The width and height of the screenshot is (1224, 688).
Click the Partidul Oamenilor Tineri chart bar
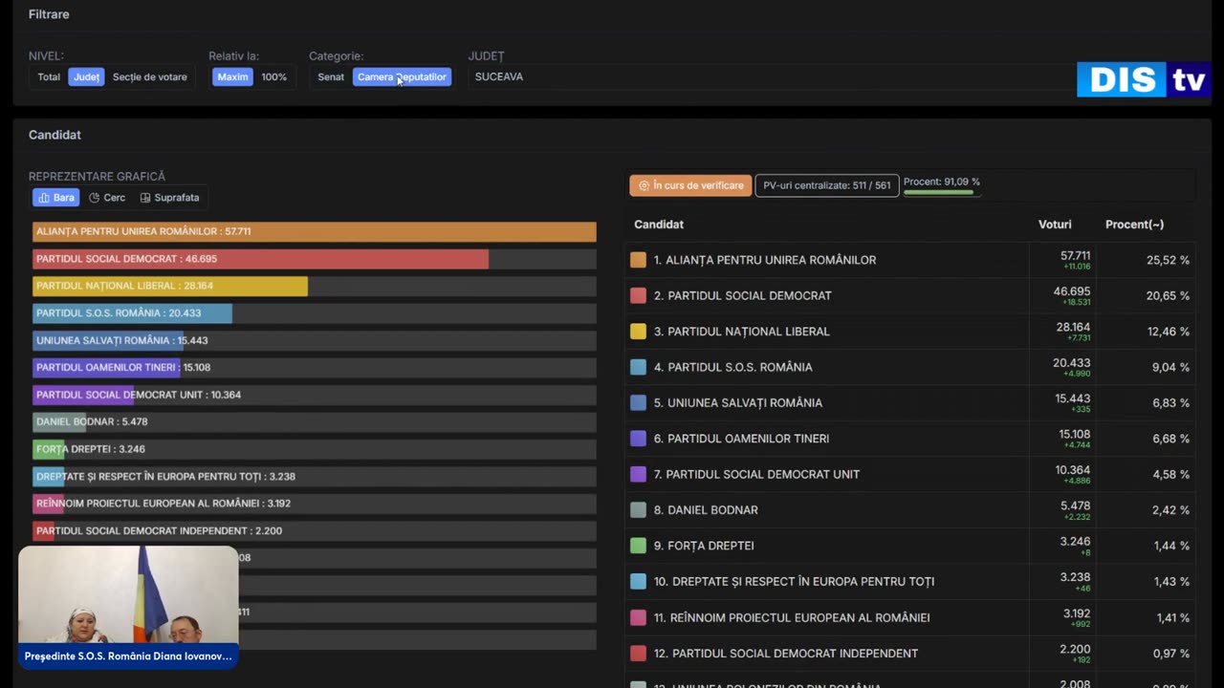click(106, 367)
